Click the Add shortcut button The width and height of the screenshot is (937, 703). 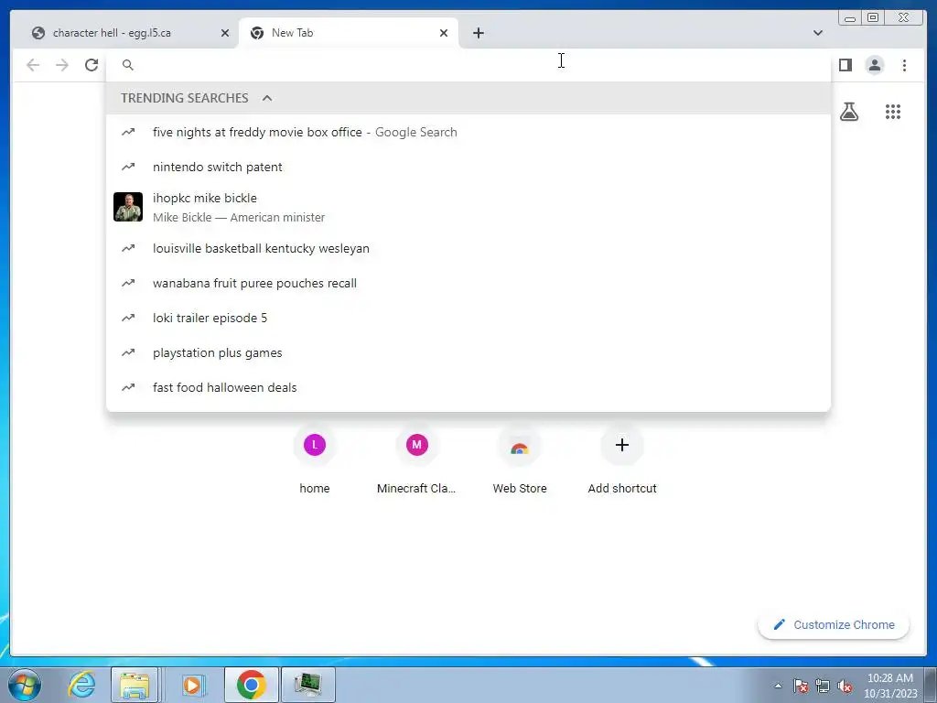[622, 461]
